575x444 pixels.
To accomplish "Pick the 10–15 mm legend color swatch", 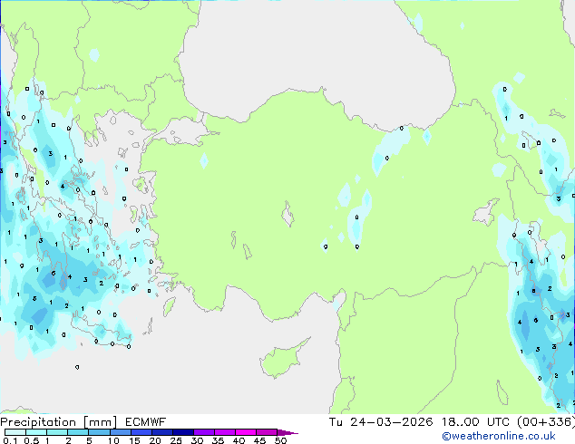I will (120, 432).
